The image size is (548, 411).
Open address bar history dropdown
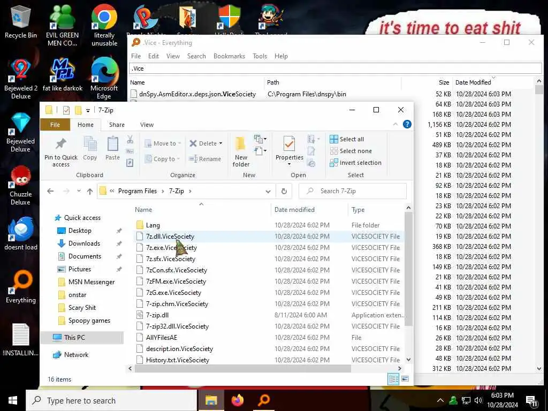pos(268,191)
